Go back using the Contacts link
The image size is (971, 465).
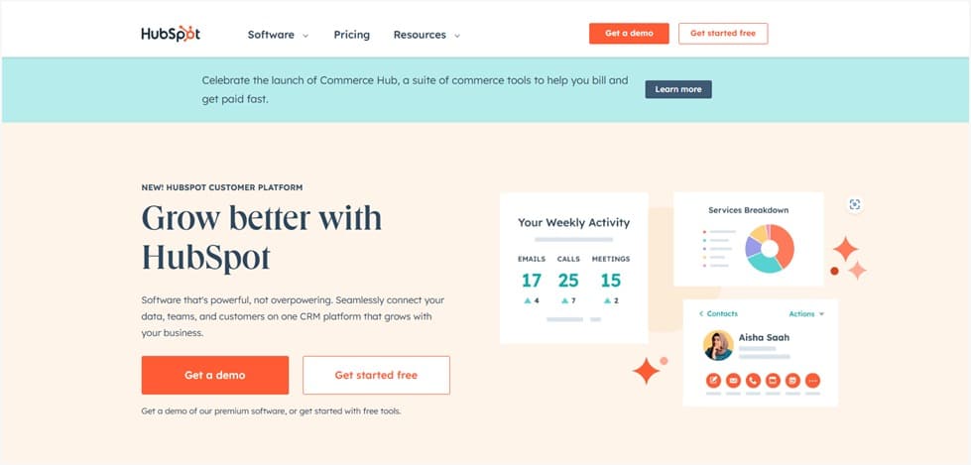click(x=719, y=314)
